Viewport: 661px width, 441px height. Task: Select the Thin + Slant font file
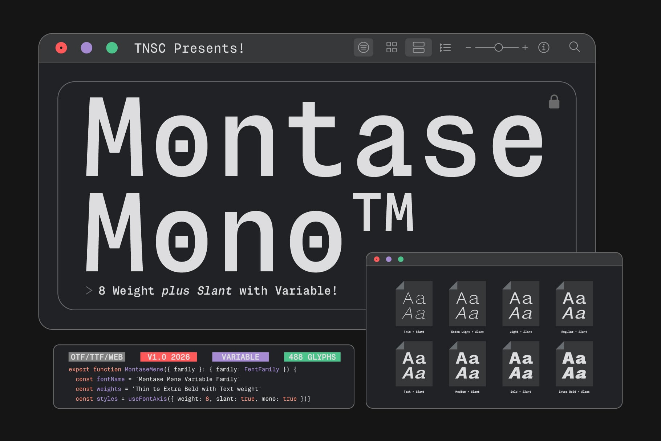pos(414,303)
